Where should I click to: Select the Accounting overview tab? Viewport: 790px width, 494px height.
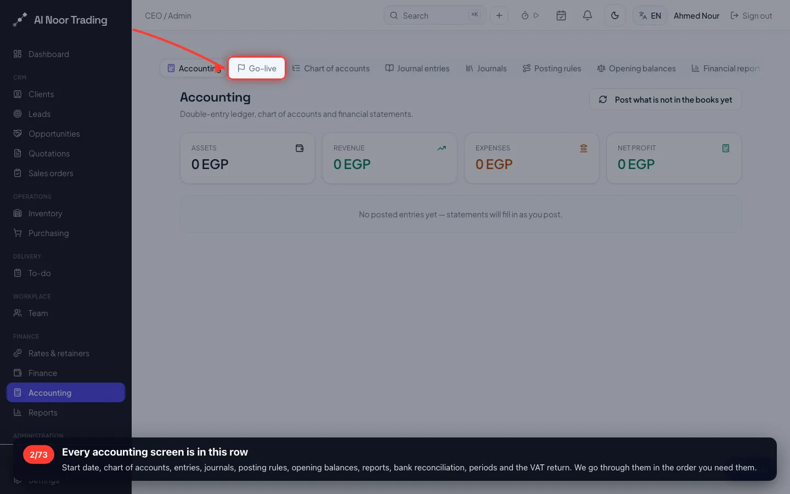coord(194,68)
